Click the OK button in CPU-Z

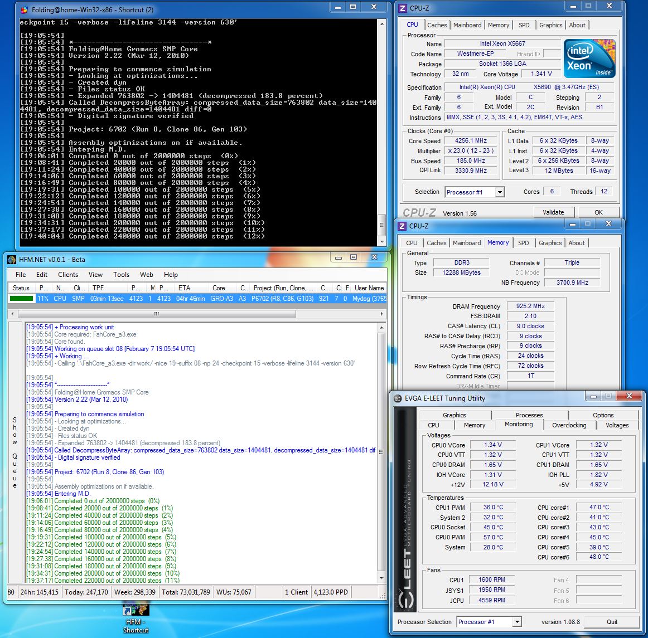click(598, 212)
